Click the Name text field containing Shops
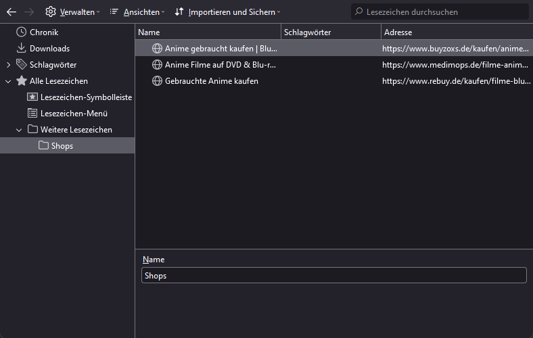Image resolution: width=533 pixels, height=338 pixels. [333, 275]
